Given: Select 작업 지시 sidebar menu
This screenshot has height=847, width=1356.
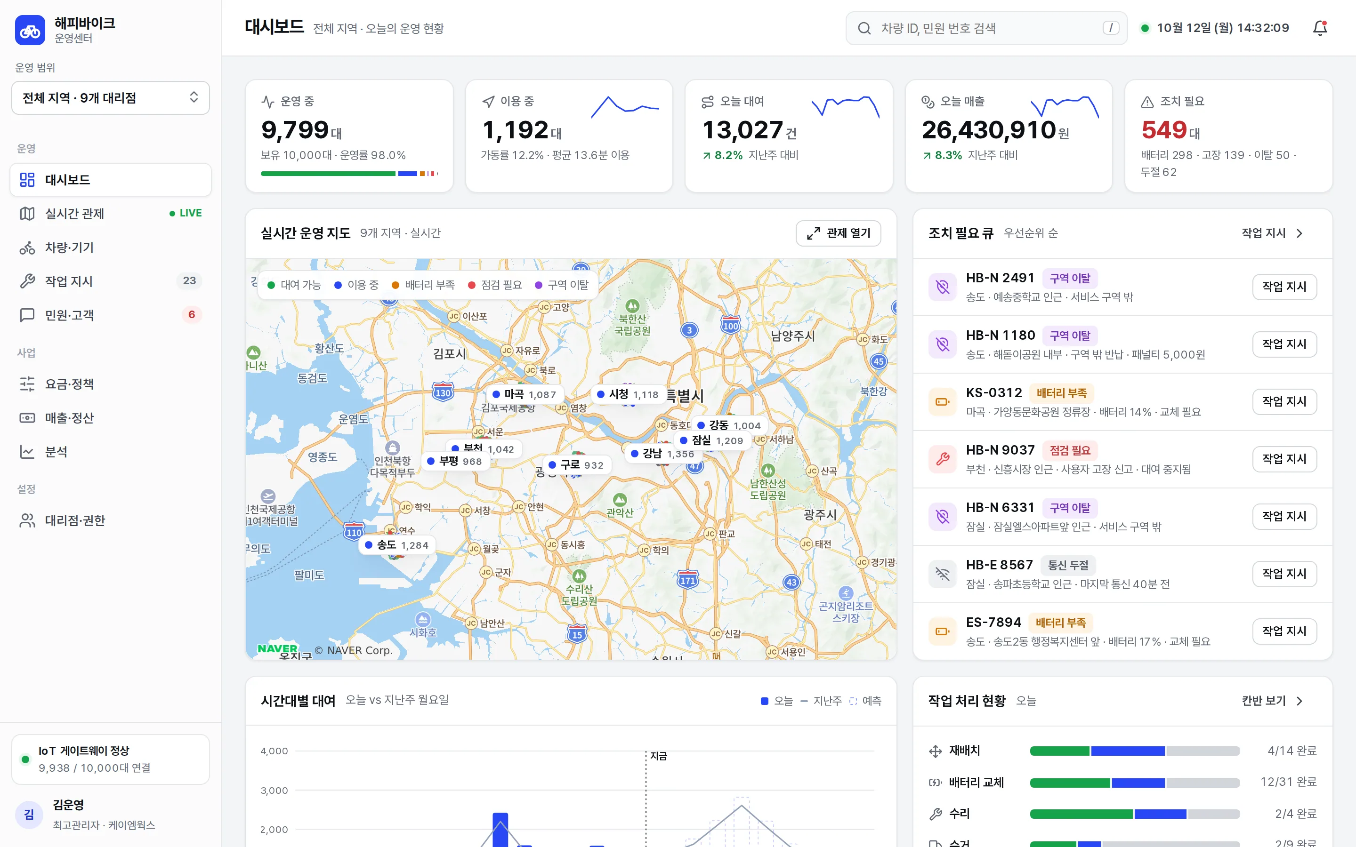Looking at the screenshot, I should (110, 281).
